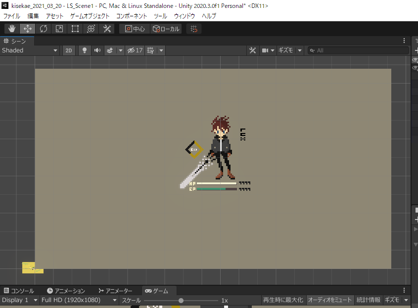418x308 pixels.
Task: Select the Transform tool
Action: click(91, 29)
